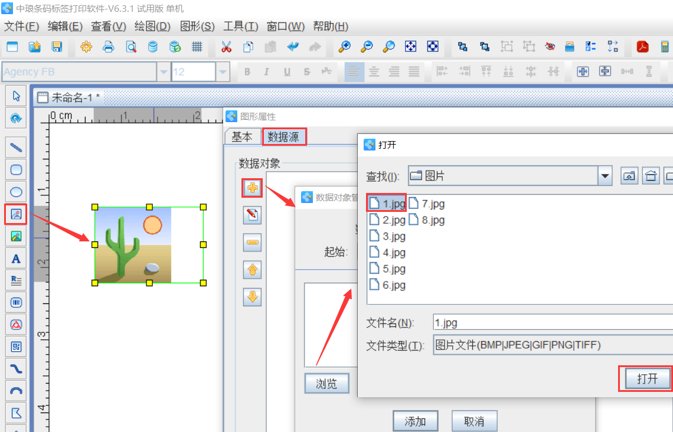Select the arrow selection tool

coord(15,96)
